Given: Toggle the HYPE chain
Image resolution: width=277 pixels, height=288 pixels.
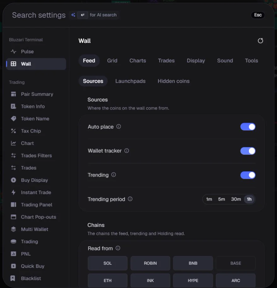Looking at the screenshot, I should pos(193,280).
